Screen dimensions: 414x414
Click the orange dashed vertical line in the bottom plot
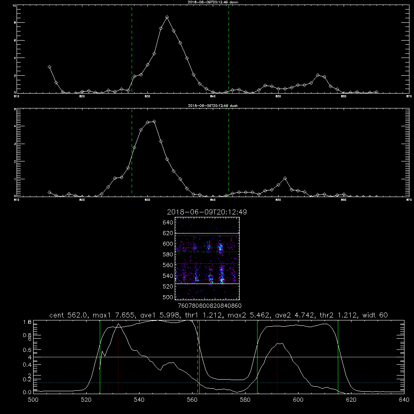[x=197, y=357]
